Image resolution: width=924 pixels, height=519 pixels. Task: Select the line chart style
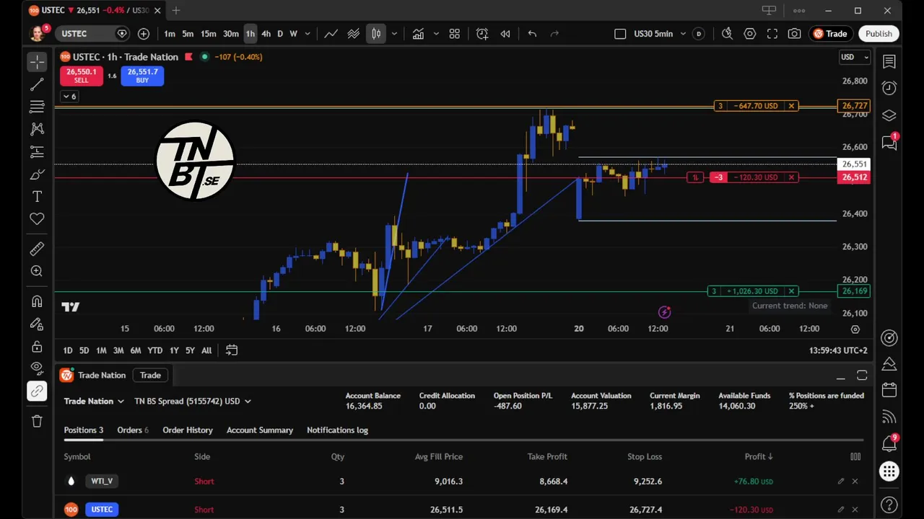pyautogui.click(x=331, y=34)
